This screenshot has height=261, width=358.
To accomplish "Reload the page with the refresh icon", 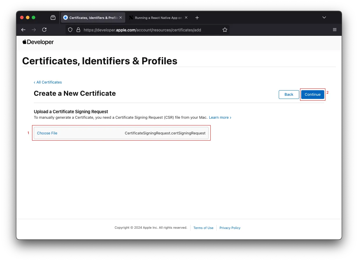I will tap(44, 30).
